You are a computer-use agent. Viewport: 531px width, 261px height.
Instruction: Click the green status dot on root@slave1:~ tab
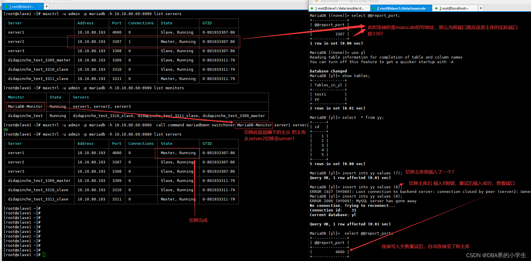[7, 6]
